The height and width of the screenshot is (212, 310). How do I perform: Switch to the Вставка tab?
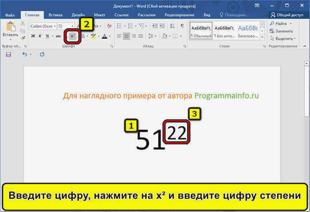55,15
